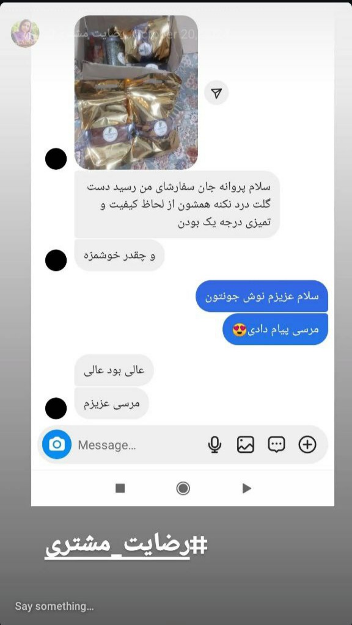
Task: Tap the circular home navigation button
Action: click(183, 488)
